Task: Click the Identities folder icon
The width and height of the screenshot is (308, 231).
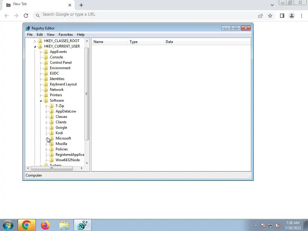Action: point(46,79)
